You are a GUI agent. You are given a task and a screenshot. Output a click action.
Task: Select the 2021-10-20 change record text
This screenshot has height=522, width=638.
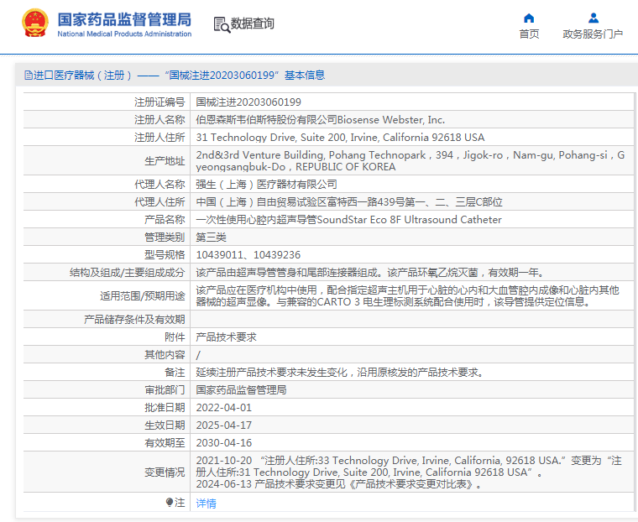coord(409,467)
